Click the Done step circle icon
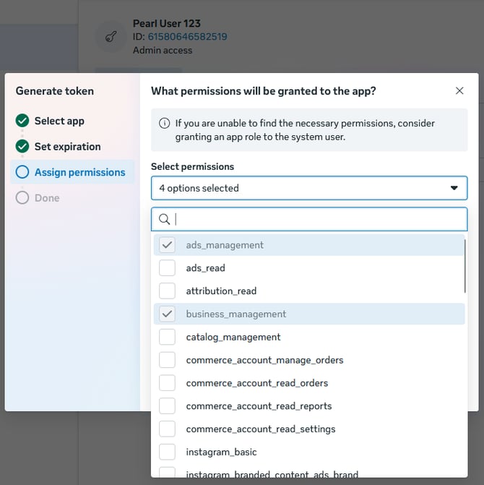Image resolution: width=484 pixels, height=485 pixels. [22, 198]
